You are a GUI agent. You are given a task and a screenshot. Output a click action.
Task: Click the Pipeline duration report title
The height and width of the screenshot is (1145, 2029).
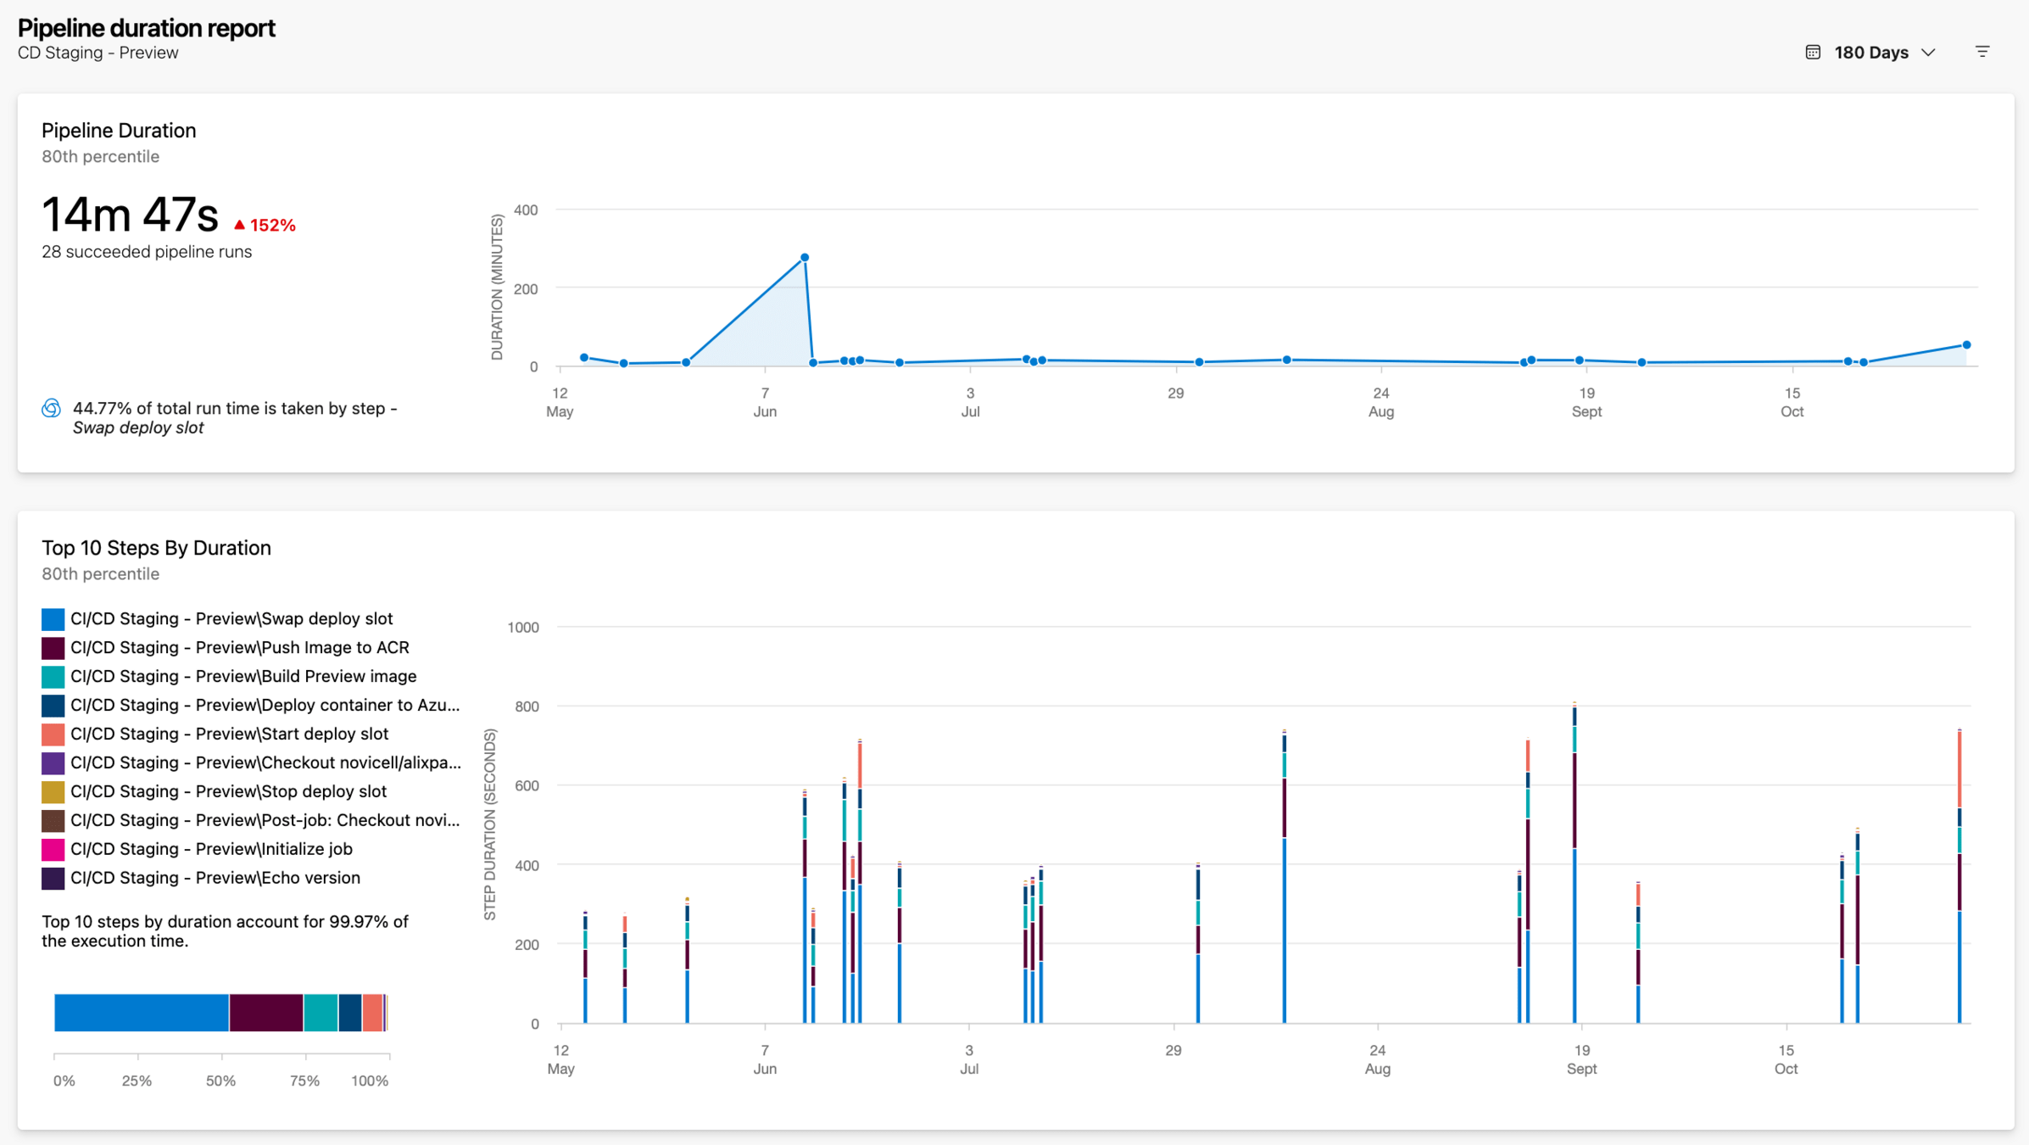pyautogui.click(x=146, y=28)
